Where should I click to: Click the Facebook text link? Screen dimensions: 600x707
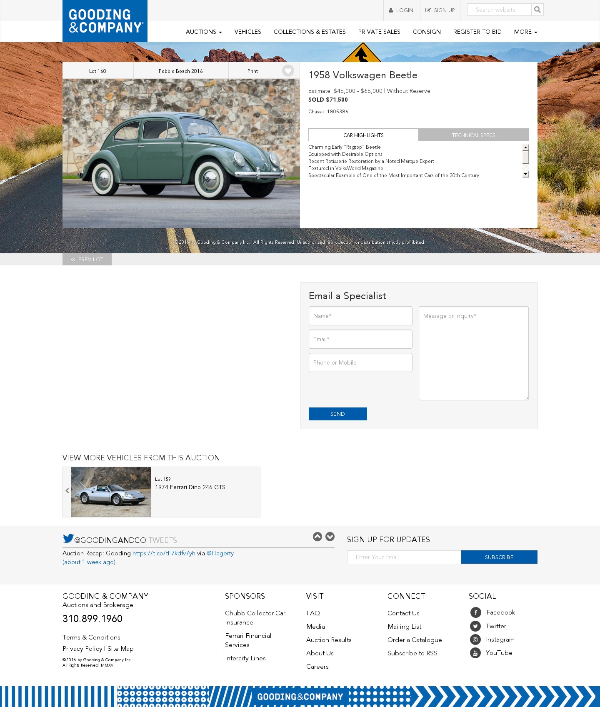coord(501,612)
